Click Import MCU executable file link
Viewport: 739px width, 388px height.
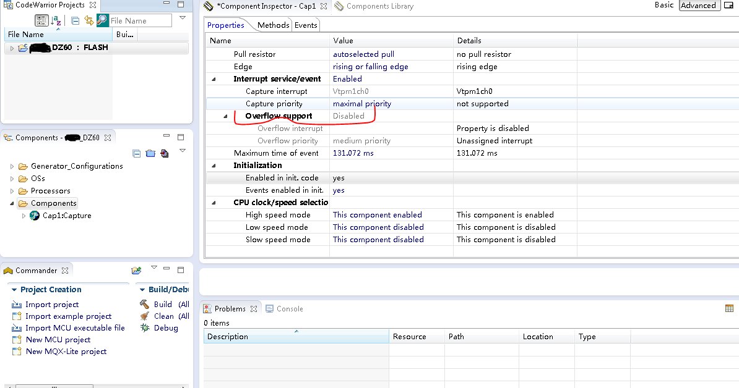75,328
